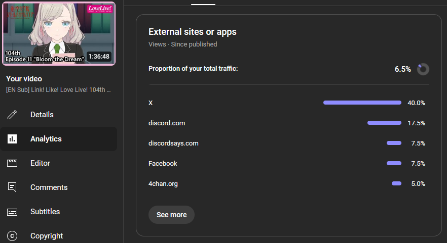Click the Editor clapperboard icon
The height and width of the screenshot is (243, 447).
click(12, 163)
